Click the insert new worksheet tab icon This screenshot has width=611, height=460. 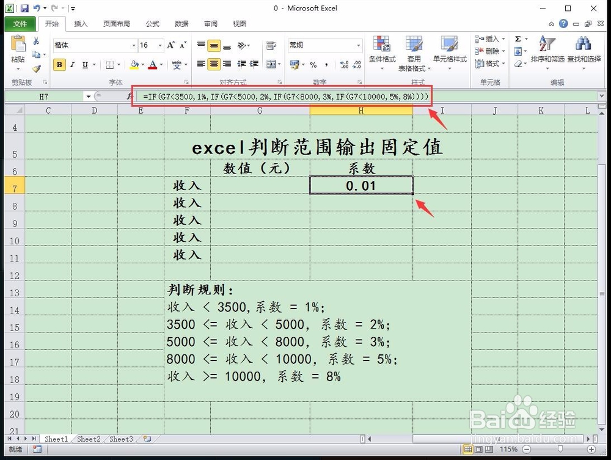point(147,439)
